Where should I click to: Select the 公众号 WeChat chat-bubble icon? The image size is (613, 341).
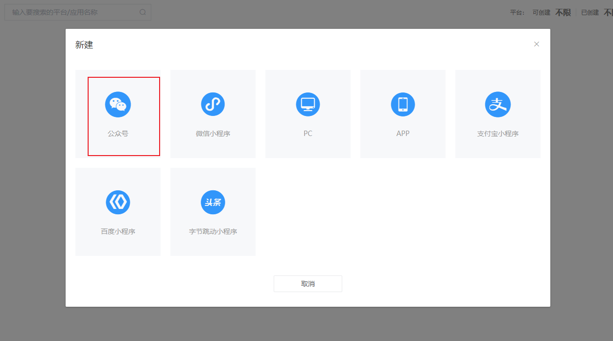118,104
